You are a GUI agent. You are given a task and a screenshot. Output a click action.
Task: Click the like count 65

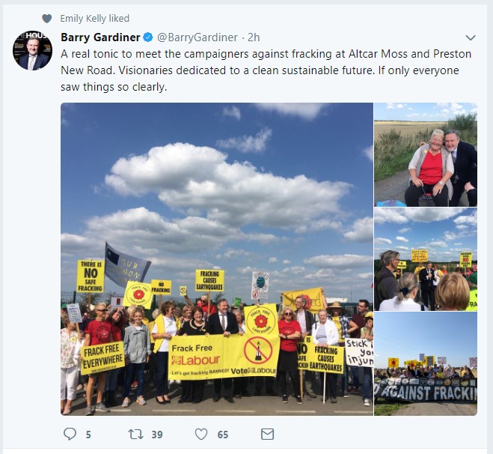click(x=223, y=435)
